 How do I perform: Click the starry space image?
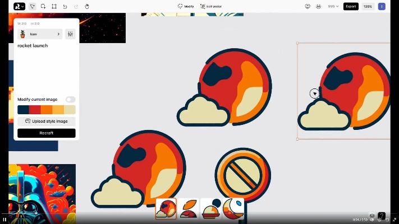[x=103, y=28]
